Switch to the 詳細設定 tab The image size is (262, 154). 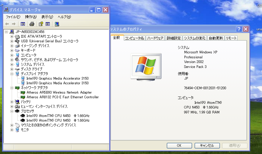point(174,38)
